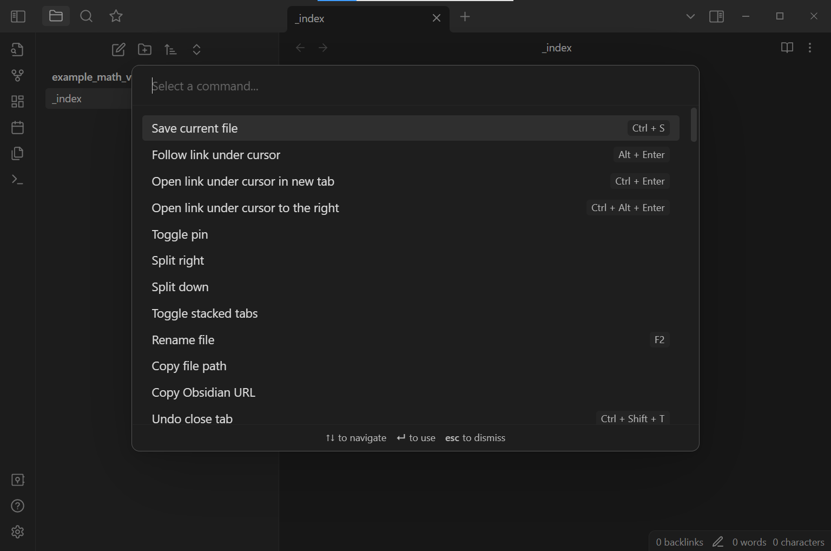Toggle the left sidebar collapse icon
Image resolution: width=831 pixels, height=551 pixels.
18,16
